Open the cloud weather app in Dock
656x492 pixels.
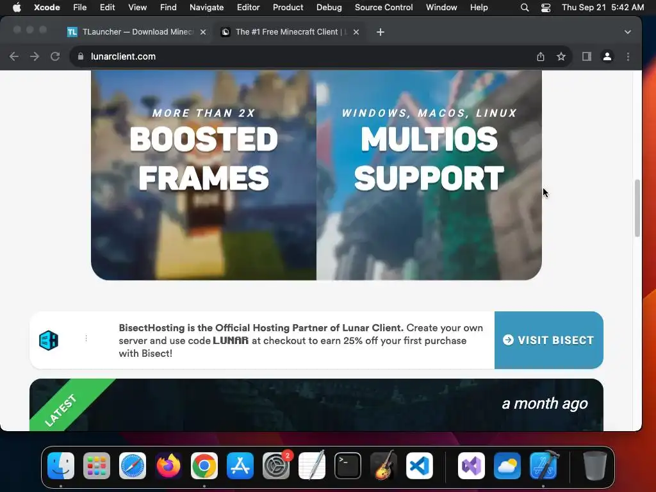pos(507,466)
